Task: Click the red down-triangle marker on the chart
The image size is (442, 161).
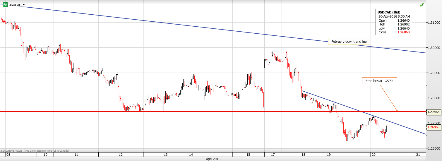Action: tap(382, 133)
